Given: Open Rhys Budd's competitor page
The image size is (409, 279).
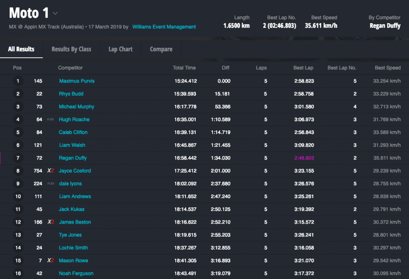Looking at the screenshot, I should (71, 94).
